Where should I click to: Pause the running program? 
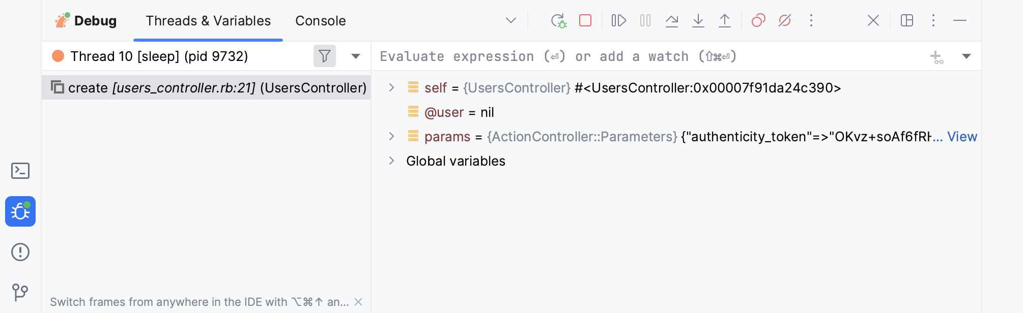point(645,20)
